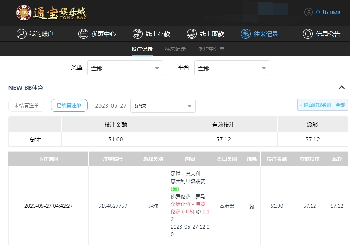Switch to the 往来记录 sub-tab

tap(175, 49)
